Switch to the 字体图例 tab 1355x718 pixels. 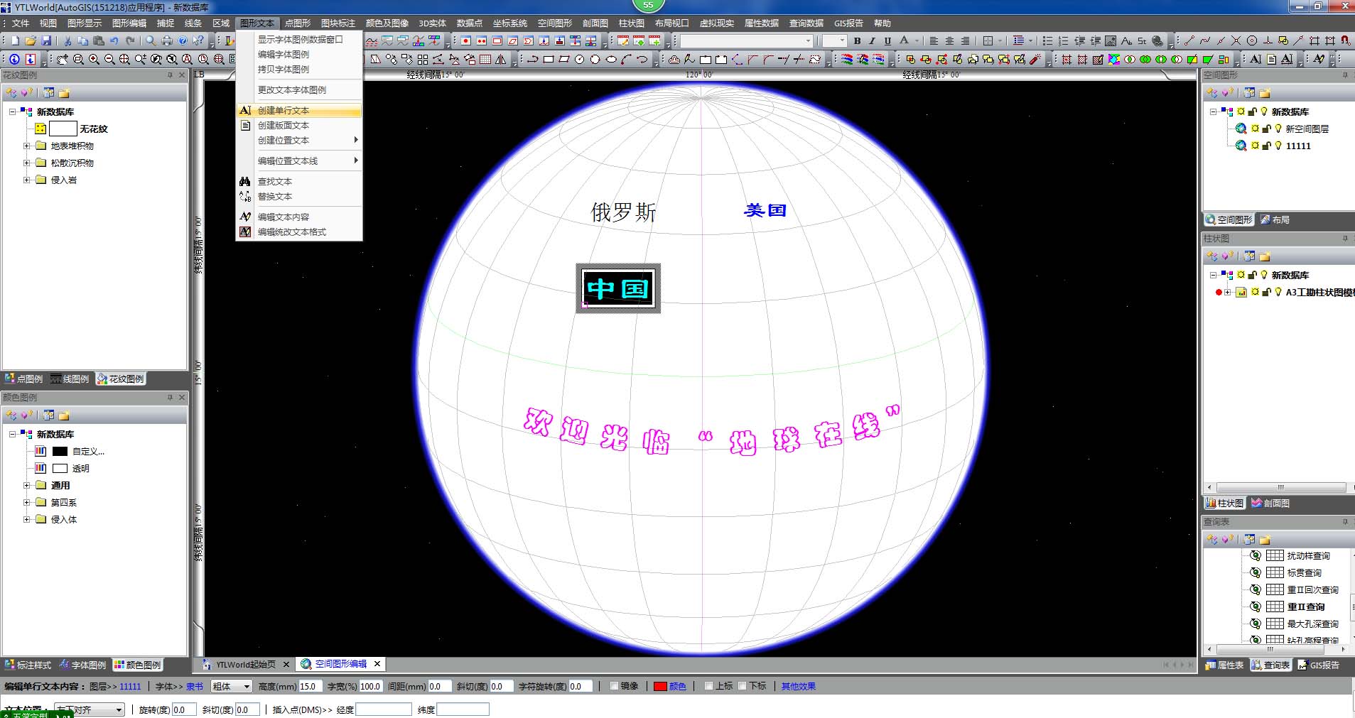click(82, 665)
